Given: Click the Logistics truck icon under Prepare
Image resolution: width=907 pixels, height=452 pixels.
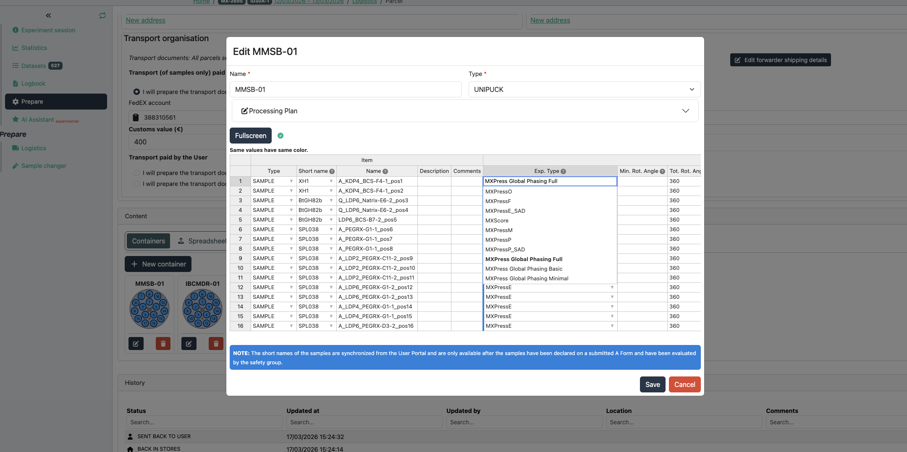Looking at the screenshot, I should click(x=16, y=148).
